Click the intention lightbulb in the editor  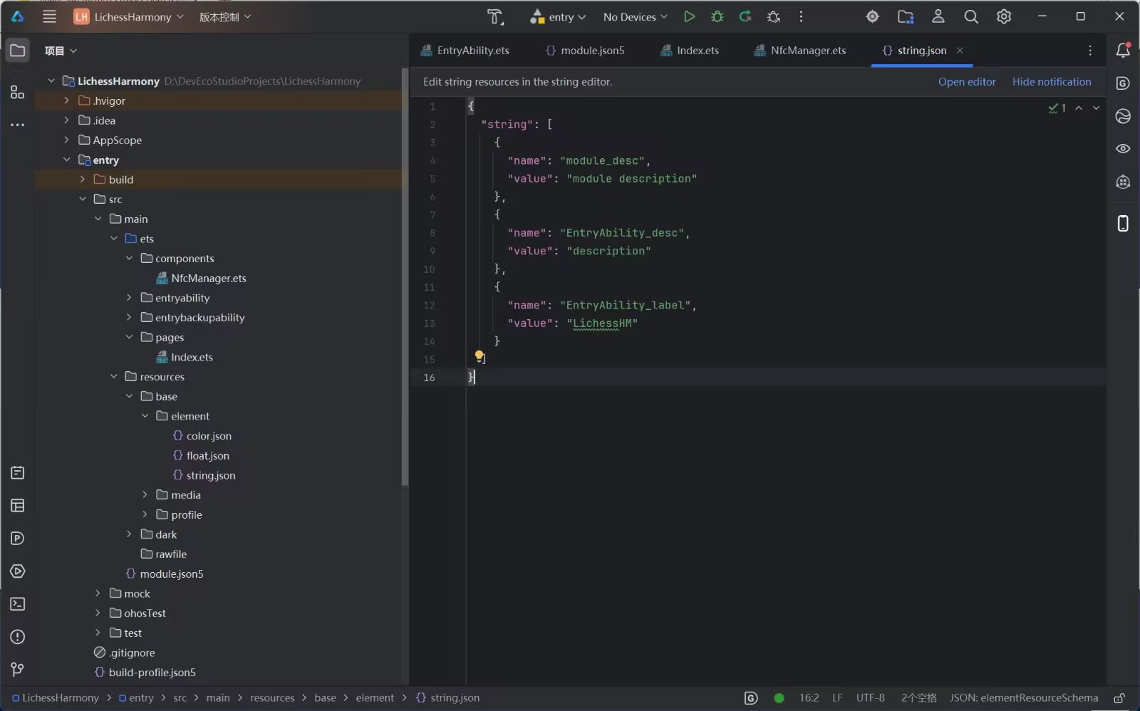tap(480, 355)
